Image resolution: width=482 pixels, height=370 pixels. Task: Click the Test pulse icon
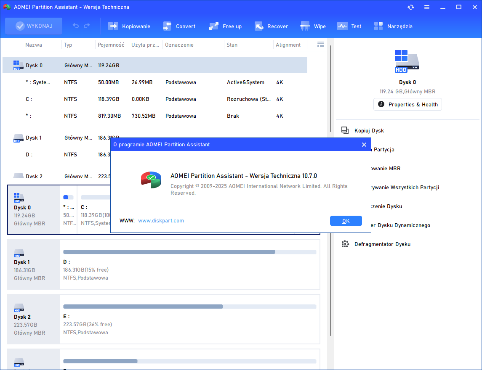(342, 26)
